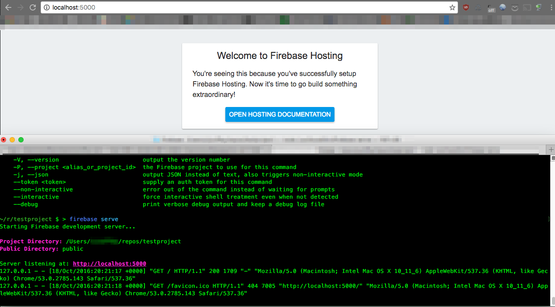Open the Cast extension icon
The image size is (555, 307).
pos(527,7)
